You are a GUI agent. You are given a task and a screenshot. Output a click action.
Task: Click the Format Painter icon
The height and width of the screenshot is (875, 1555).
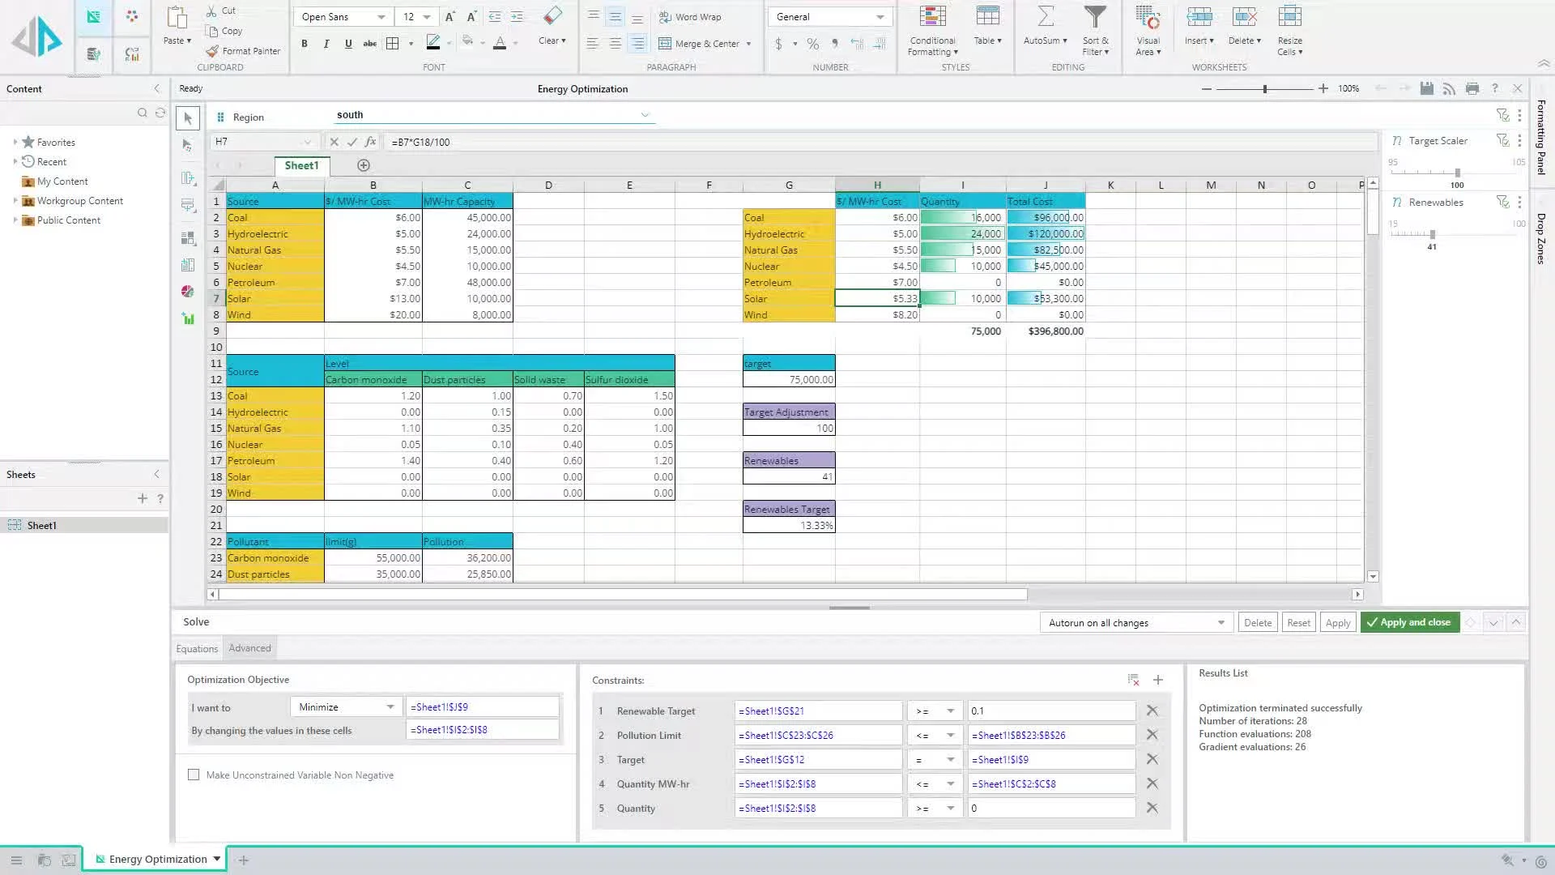point(212,51)
